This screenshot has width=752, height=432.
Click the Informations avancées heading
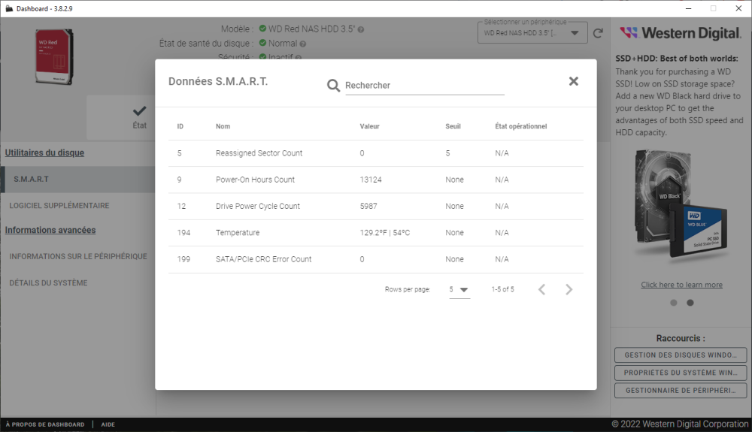pos(50,230)
